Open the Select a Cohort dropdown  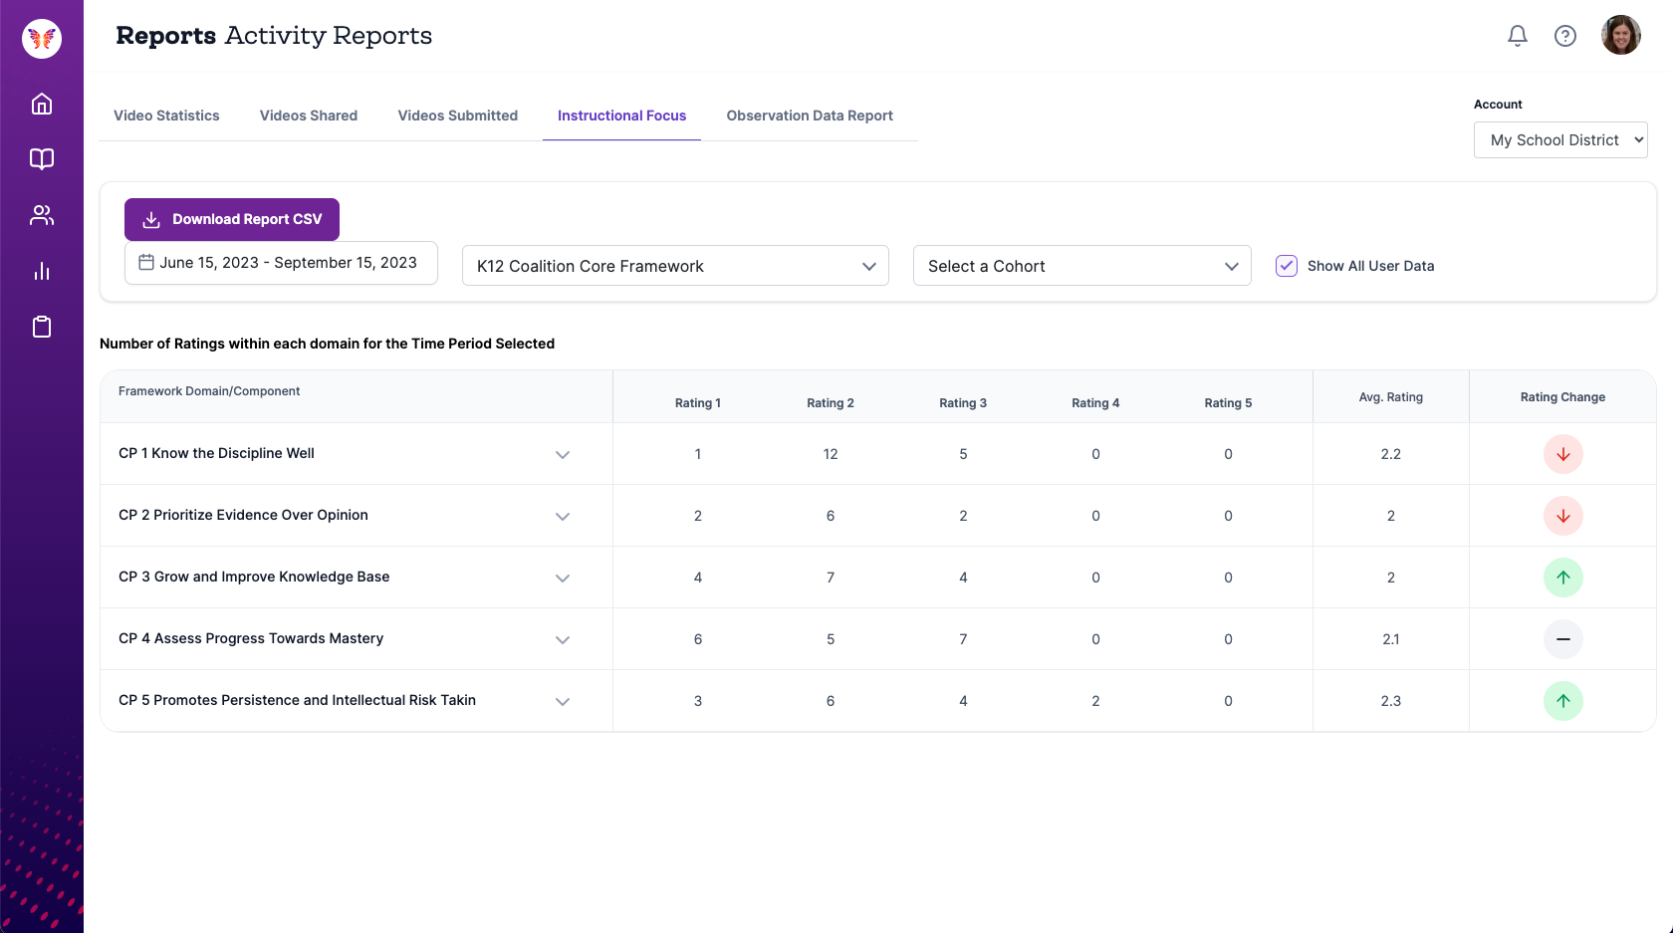1081,266
